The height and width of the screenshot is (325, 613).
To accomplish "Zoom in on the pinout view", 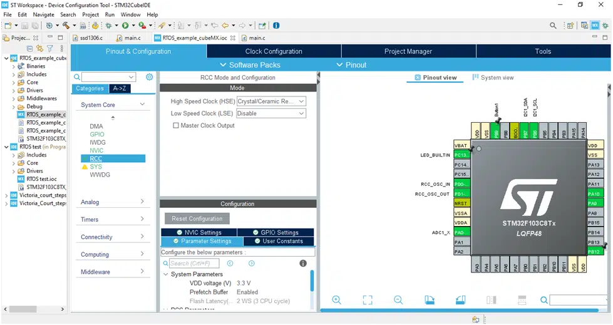I will pyautogui.click(x=336, y=300).
